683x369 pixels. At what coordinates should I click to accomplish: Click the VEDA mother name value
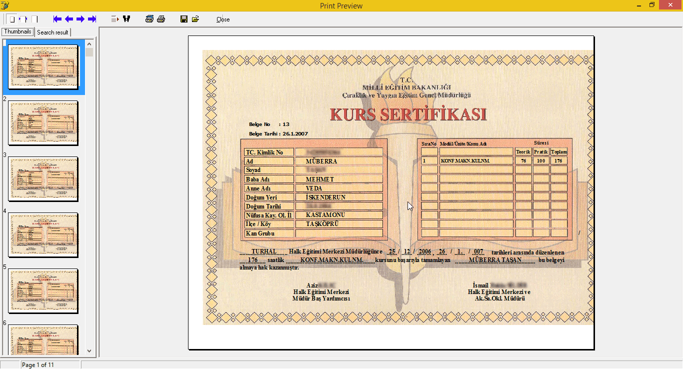314,188
